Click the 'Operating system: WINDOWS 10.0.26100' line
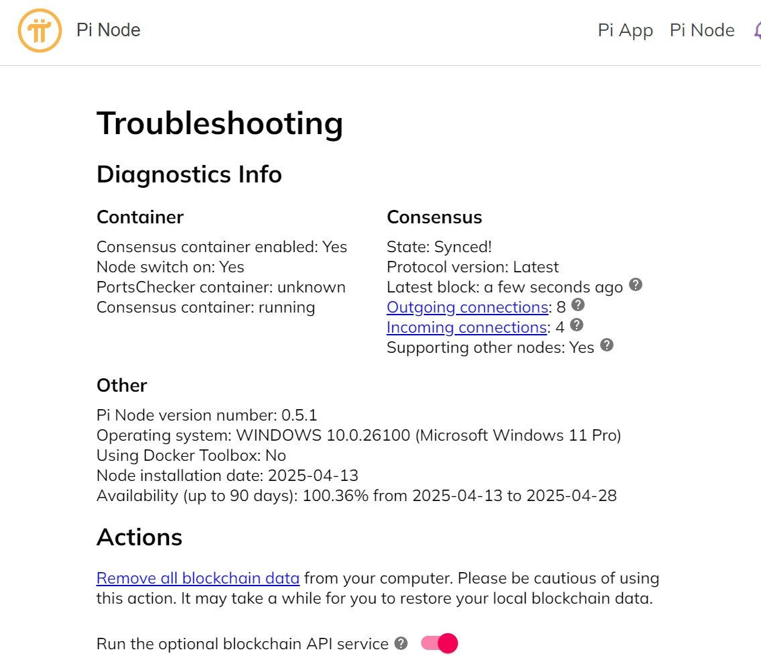The image size is (761, 662). click(359, 435)
